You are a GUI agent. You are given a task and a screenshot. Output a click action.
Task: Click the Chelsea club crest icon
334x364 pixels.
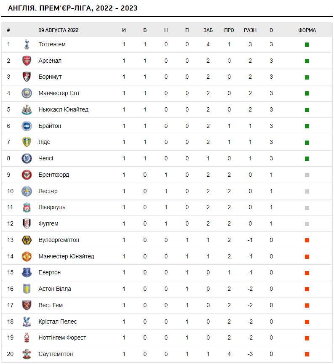[x=27, y=158]
